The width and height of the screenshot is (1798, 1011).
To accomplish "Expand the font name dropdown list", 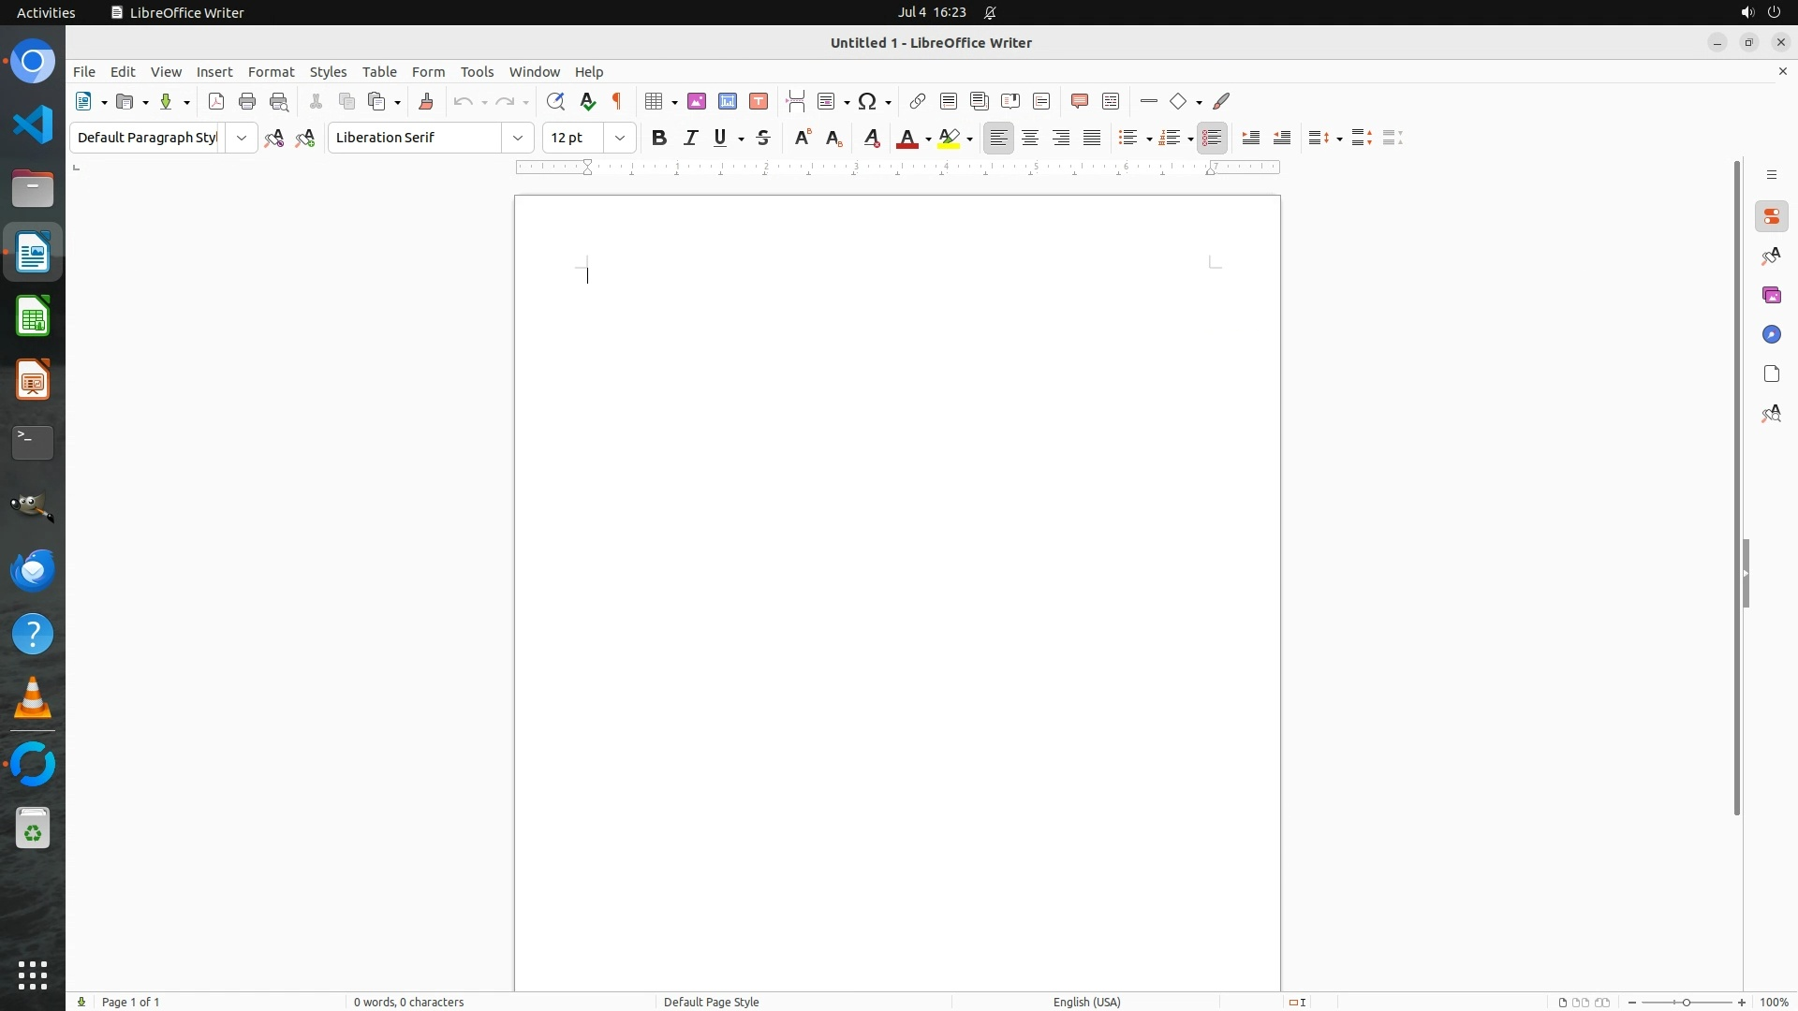I will [x=518, y=138].
